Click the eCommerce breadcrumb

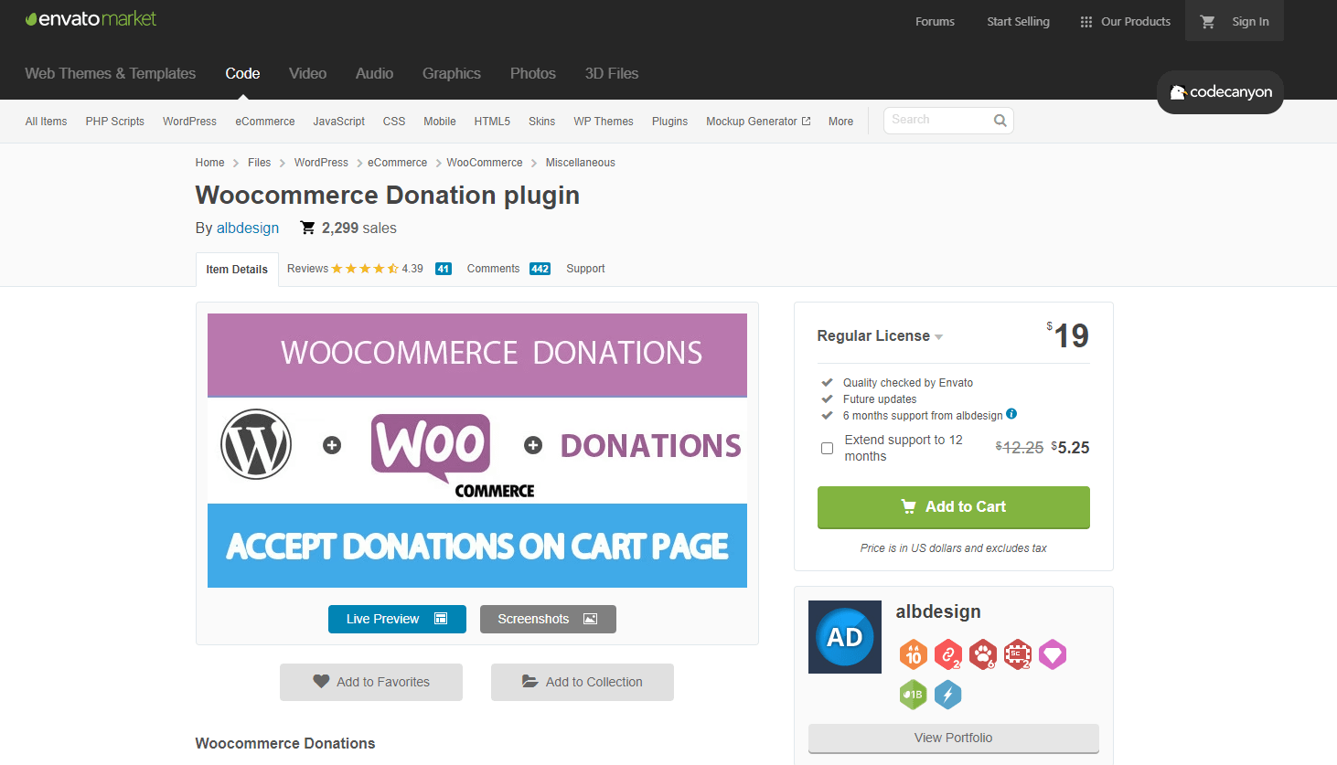[397, 163]
